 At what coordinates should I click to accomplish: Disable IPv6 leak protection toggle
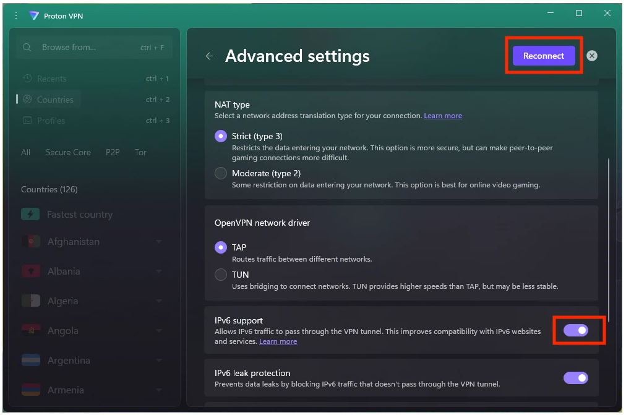click(576, 378)
